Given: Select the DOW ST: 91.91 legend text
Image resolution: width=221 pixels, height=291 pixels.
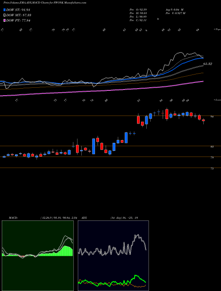Looking at the screenshot, I should coord(18,10).
